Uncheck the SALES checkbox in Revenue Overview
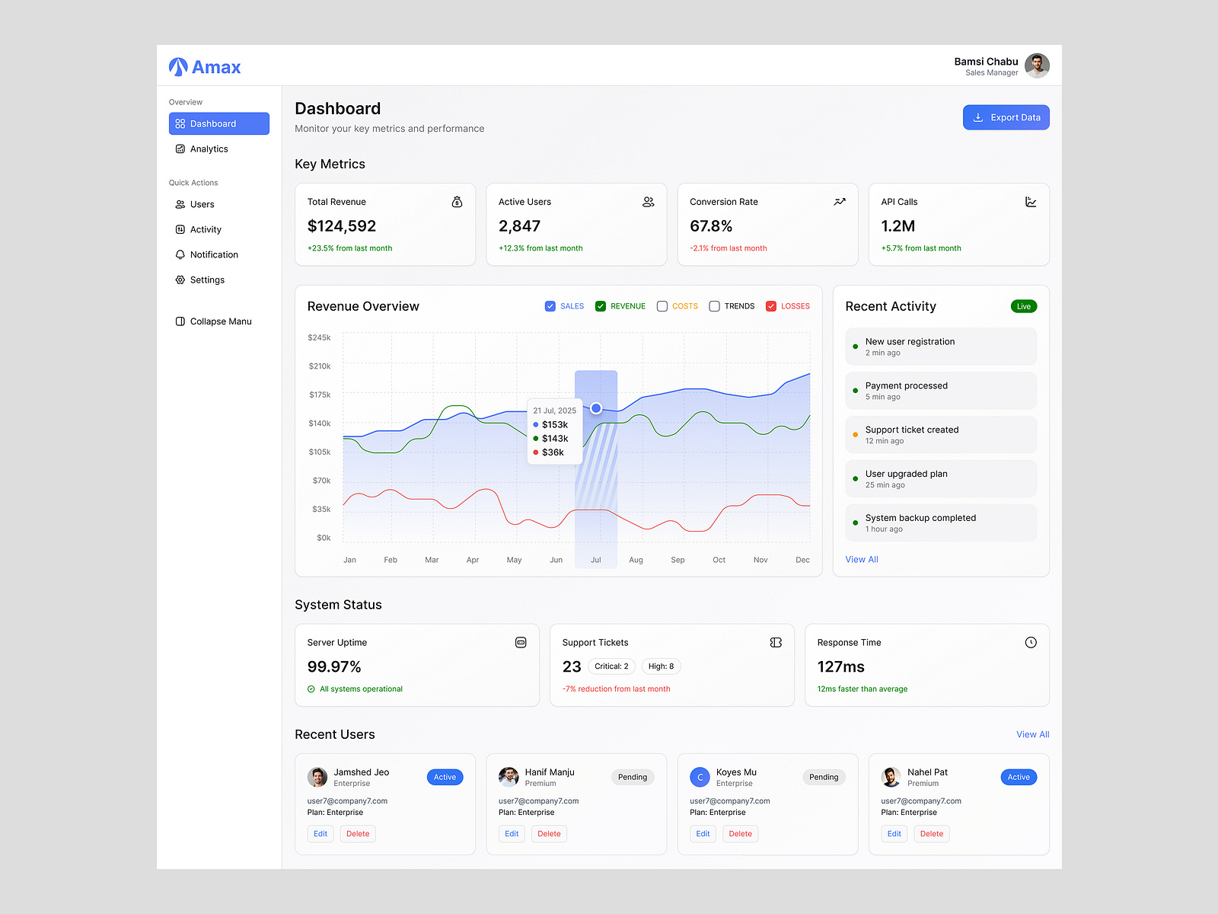Image resolution: width=1218 pixels, height=914 pixels. (550, 305)
